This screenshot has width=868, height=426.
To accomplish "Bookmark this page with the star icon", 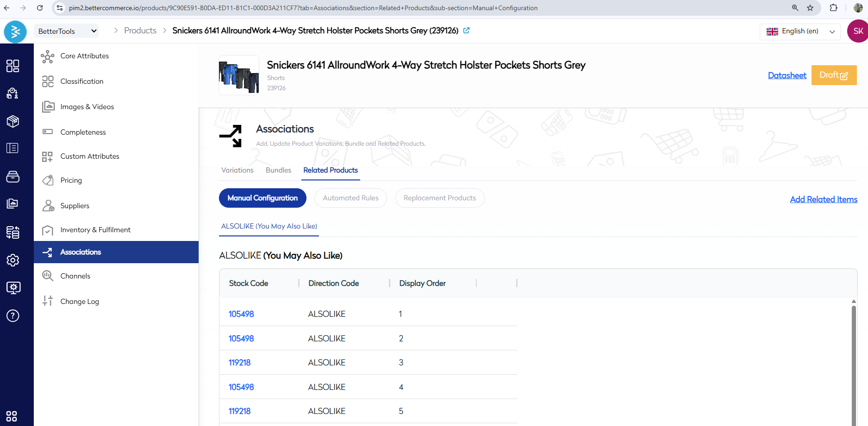I will [810, 8].
